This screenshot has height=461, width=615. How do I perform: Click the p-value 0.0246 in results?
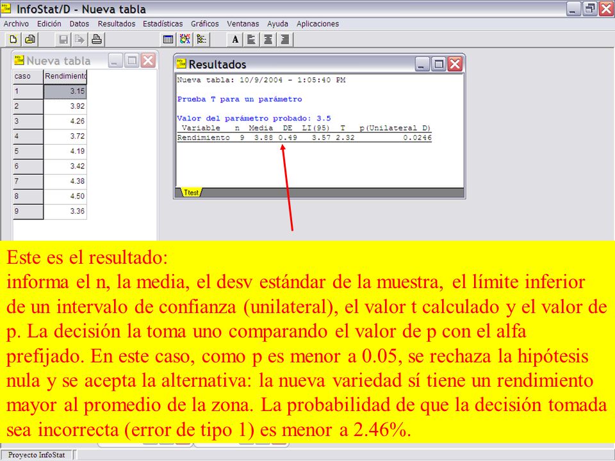(x=417, y=138)
